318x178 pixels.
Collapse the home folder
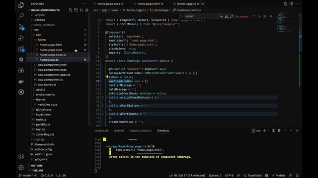point(35,40)
